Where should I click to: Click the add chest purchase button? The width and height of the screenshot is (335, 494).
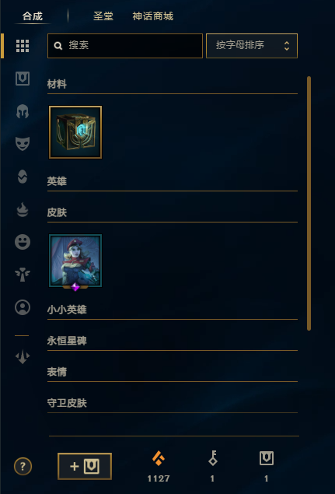pos(85,466)
